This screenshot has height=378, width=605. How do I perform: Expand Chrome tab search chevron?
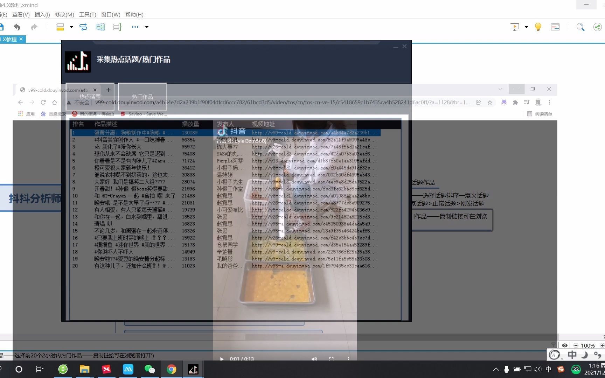click(x=500, y=89)
